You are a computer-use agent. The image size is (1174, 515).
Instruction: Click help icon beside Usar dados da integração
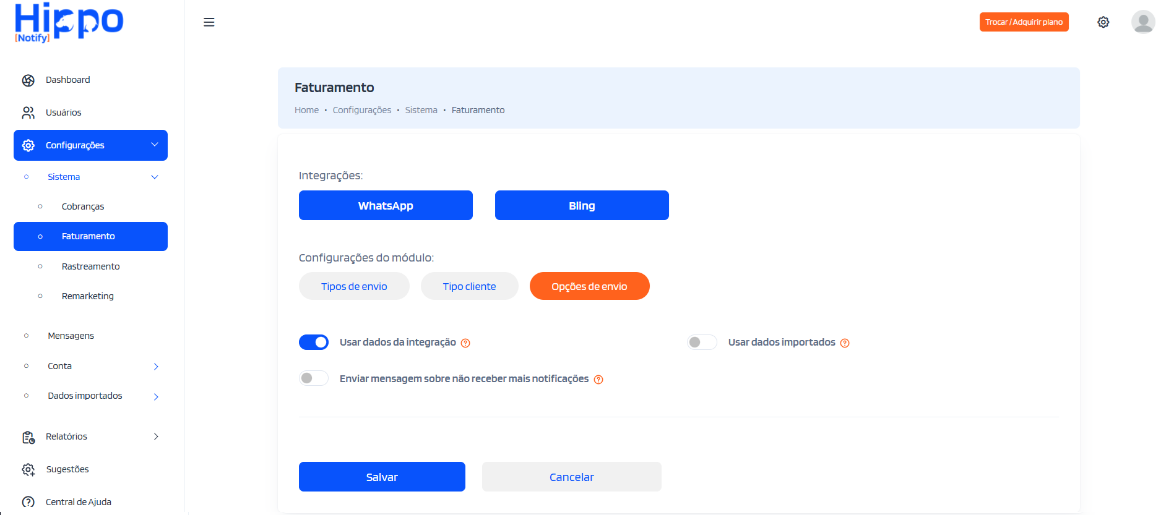465,343
